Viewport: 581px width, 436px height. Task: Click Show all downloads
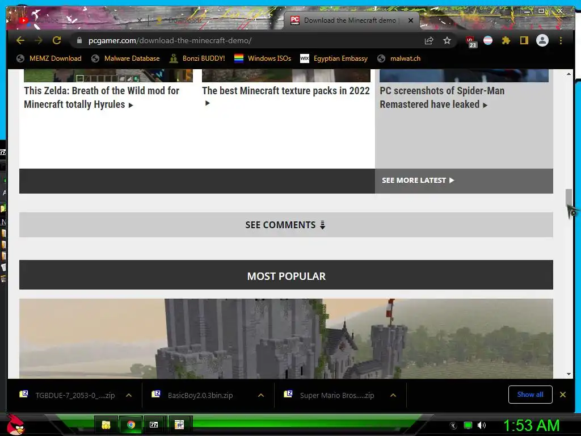pos(531,395)
